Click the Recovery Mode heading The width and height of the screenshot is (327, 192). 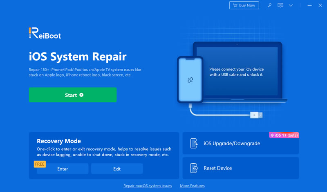click(x=59, y=141)
